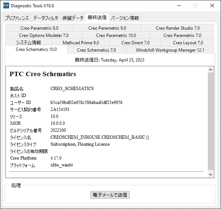Click the build serial number 2022300

[58, 130]
